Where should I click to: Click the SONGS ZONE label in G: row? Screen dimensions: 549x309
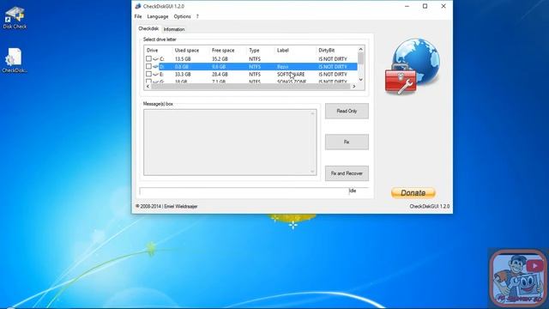click(292, 82)
